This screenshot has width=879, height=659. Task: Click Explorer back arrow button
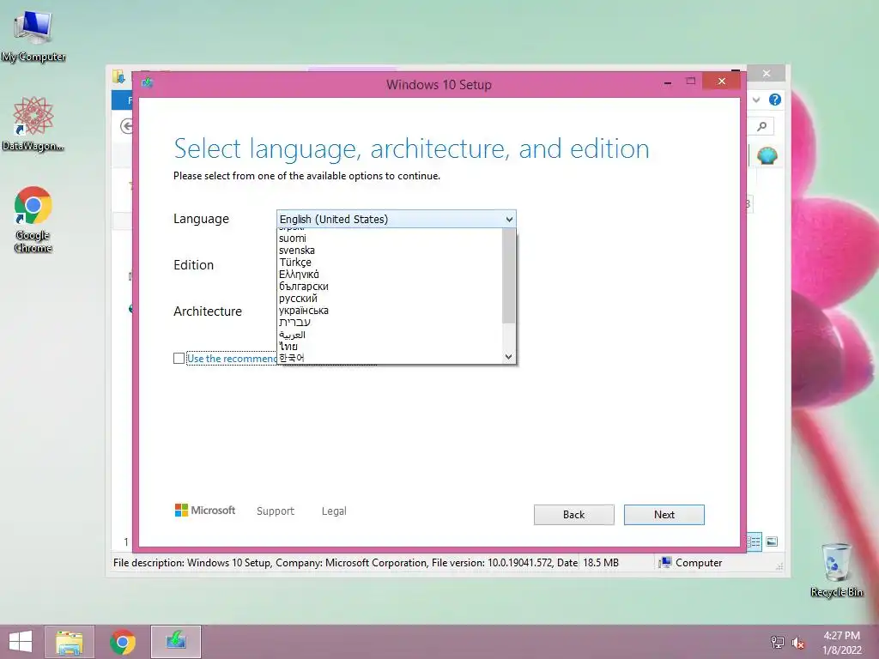[127, 126]
